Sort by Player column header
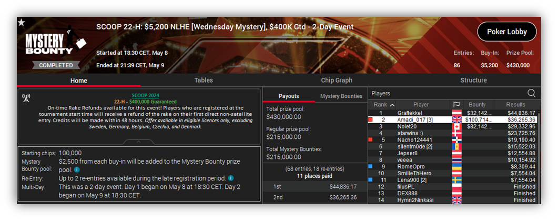 (x=421, y=105)
